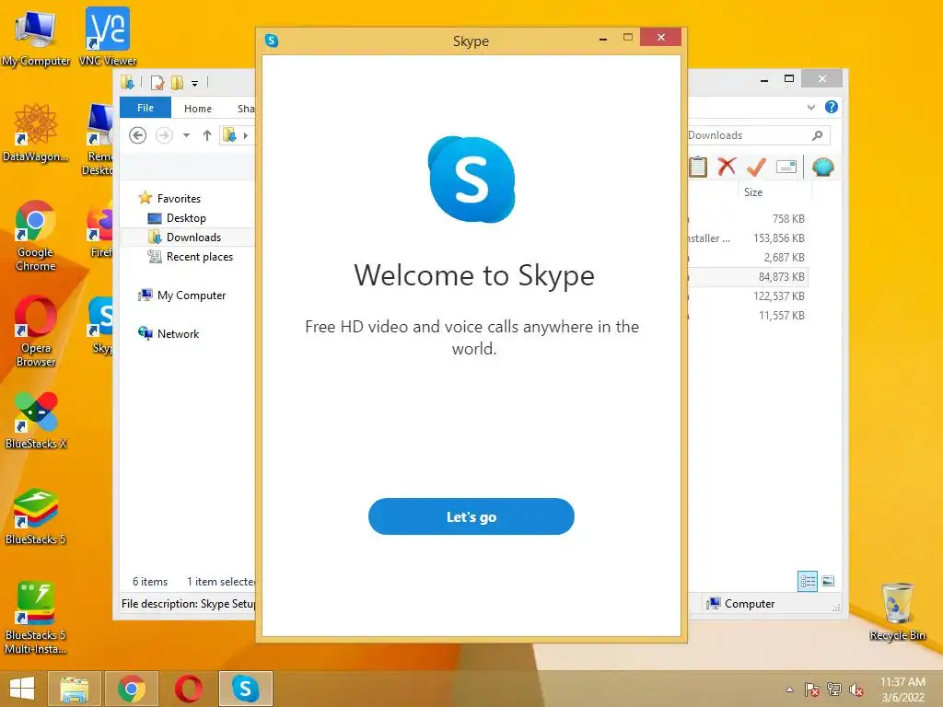Click the Windows Start button
The width and height of the screenshot is (943, 707).
pyautogui.click(x=22, y=689)
